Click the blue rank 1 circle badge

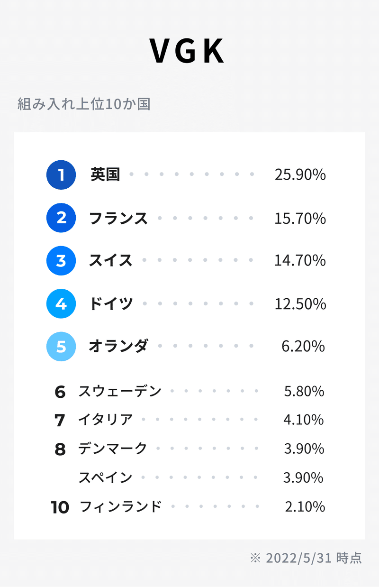61,175
